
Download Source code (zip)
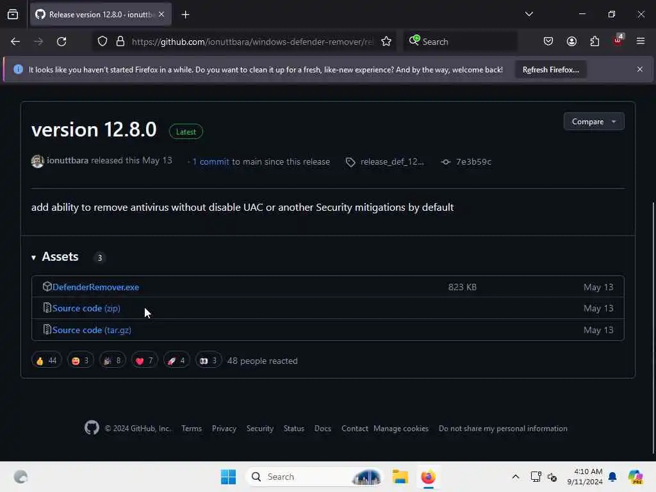pyautogui.click(x=86, y=308)
